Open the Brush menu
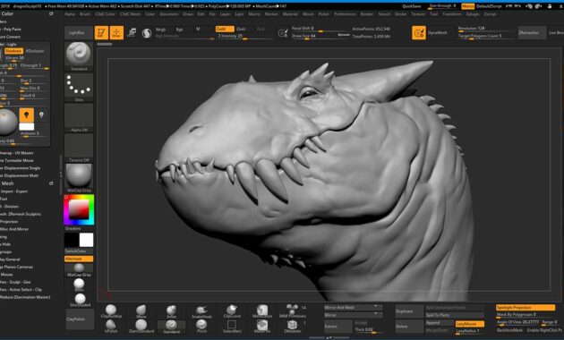Screen dimensions: 564x340 click(x=85, y=14)
